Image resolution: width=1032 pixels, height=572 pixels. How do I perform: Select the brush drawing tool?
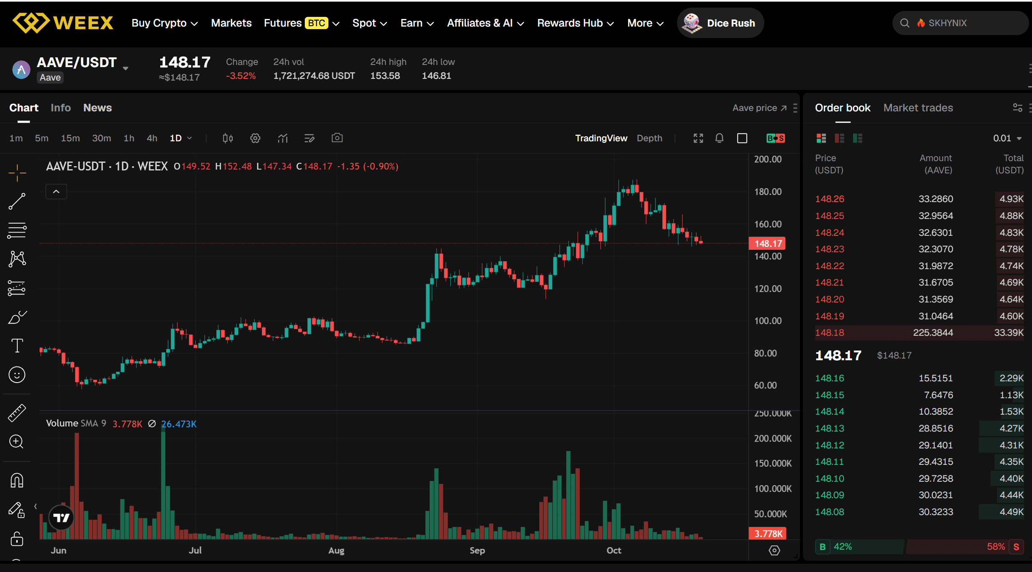[17, 317]
